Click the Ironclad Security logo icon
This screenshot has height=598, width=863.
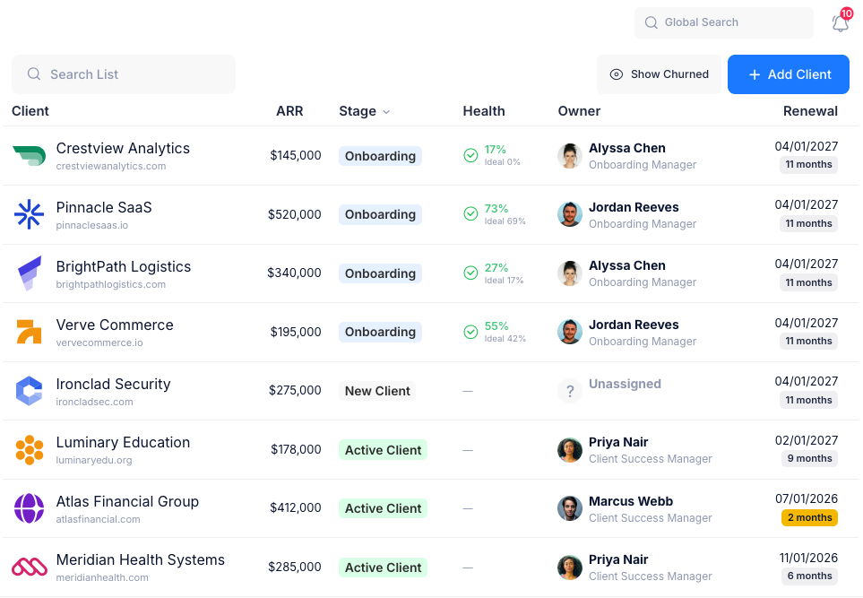[29, 391]
